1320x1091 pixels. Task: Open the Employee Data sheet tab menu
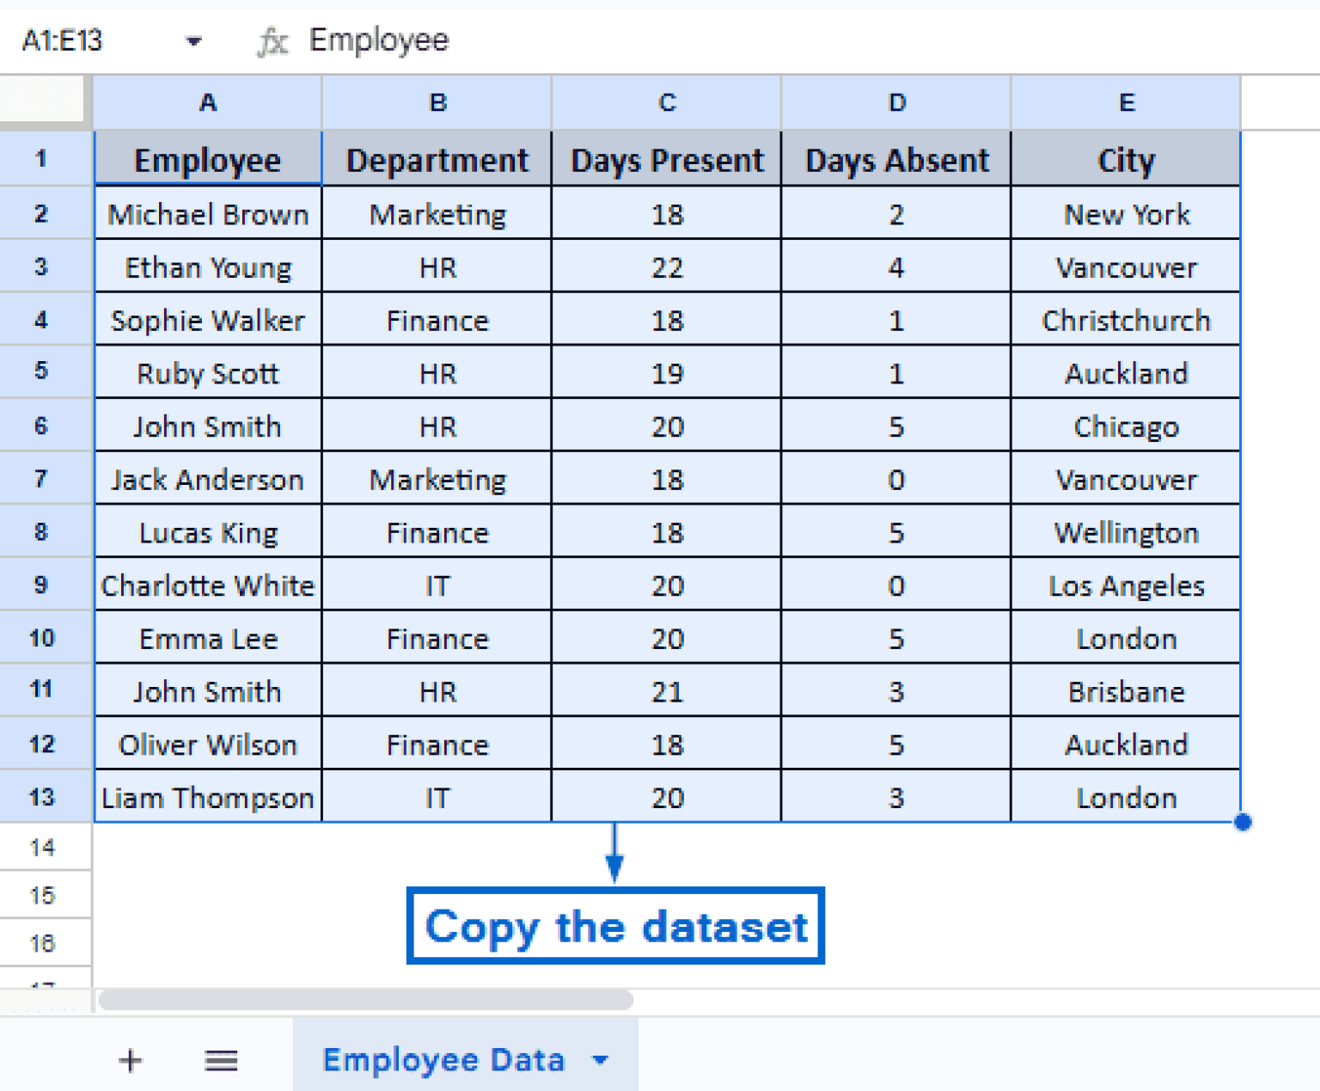600,1060
